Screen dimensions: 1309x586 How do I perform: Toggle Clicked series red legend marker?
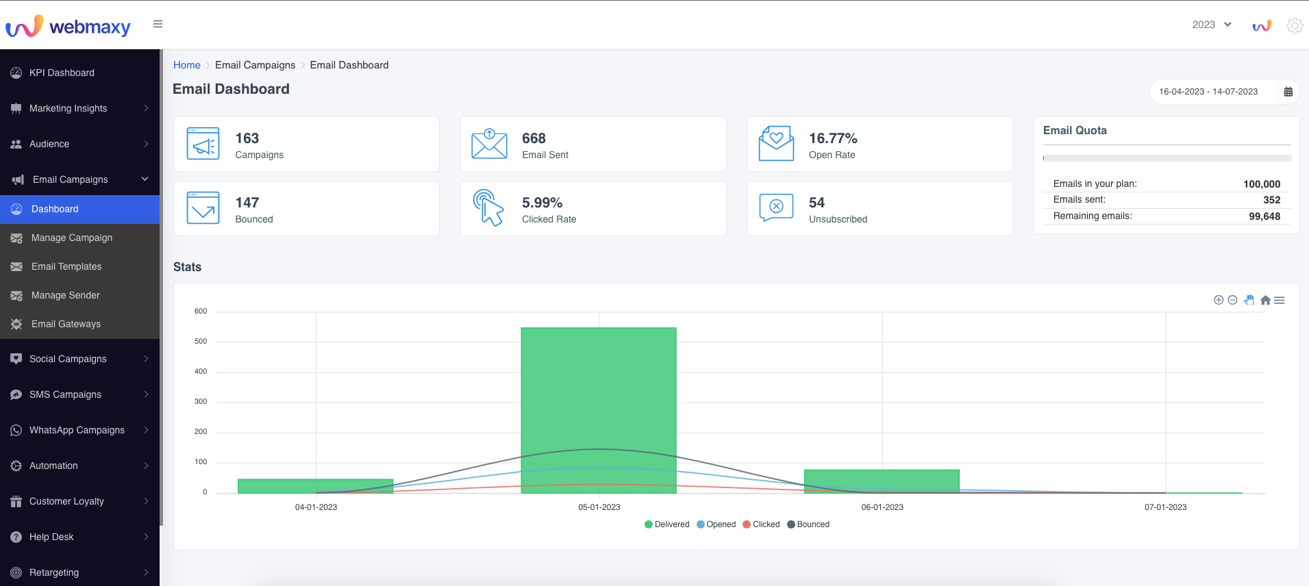(x=747, y=524)
